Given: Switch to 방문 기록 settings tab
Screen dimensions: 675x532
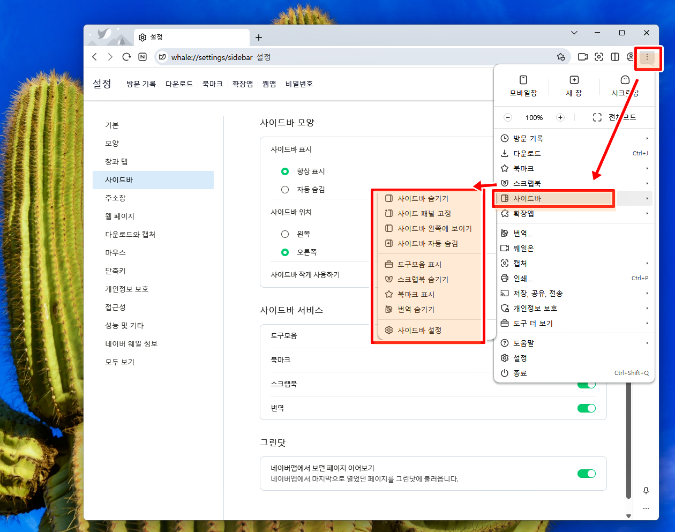Looking at the screenshot, I should pyautogui.click(x=141, y=84).
